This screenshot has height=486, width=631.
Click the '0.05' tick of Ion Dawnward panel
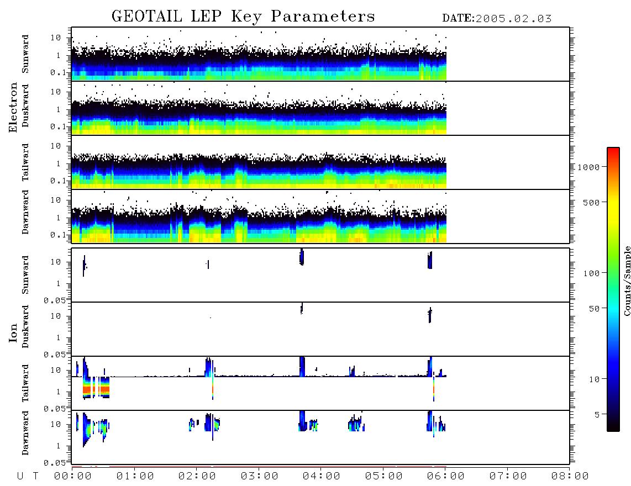55,463
